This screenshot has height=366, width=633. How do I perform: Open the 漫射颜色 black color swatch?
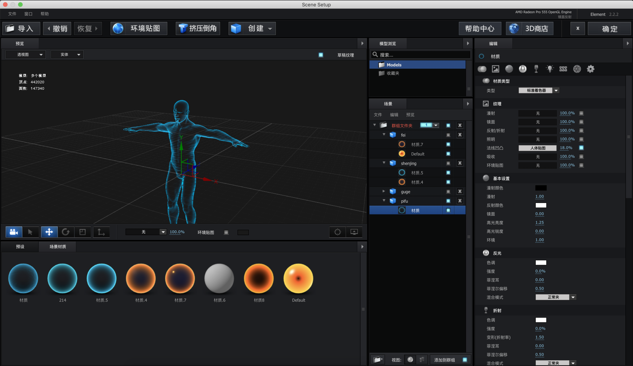(541, 188)
